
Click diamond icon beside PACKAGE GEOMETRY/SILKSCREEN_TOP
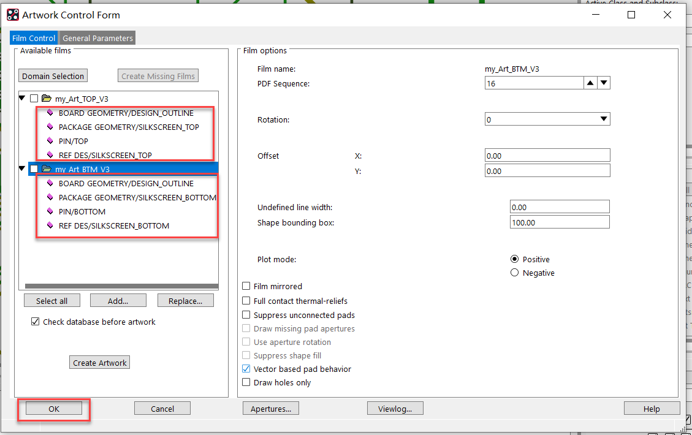tap(50, 127)
